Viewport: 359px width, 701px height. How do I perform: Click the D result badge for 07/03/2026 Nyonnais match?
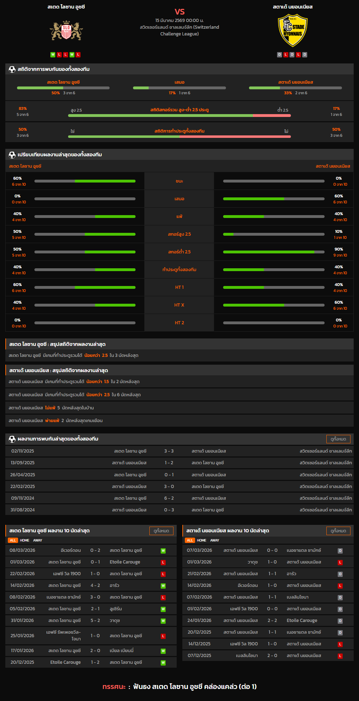[x=340, y=551]
